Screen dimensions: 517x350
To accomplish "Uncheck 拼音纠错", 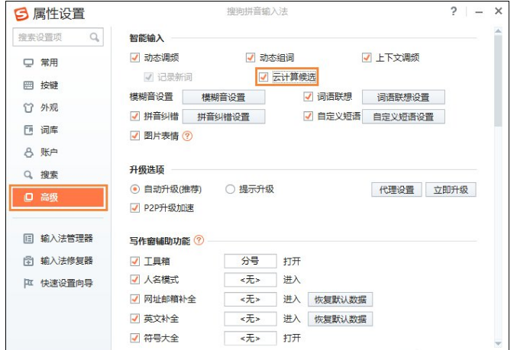I will click(134, 116).
